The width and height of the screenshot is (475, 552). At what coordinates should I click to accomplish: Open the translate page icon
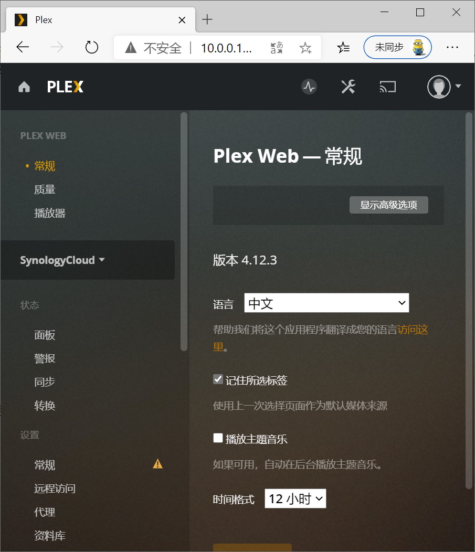tap(277, 48)
